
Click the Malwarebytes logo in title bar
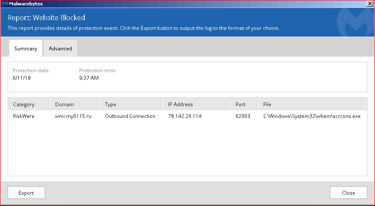coord(5,4)
